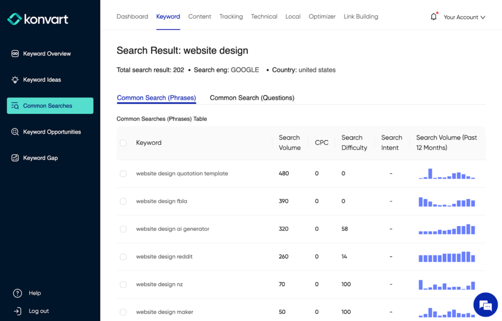502x321 pixels.
Task: Switch to the Common Search (Questions) tab
Action: (x=251, y=98)
